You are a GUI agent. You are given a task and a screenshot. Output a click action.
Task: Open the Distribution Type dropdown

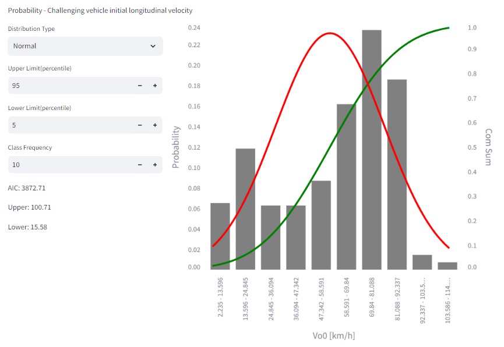pos(84,46)
